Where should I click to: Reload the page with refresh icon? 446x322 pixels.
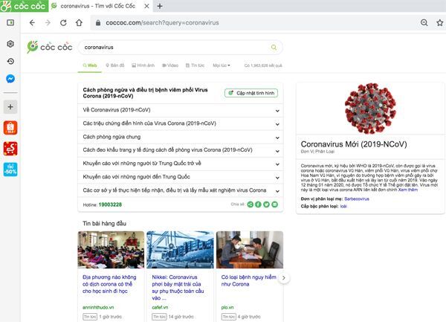coord(63,23)
